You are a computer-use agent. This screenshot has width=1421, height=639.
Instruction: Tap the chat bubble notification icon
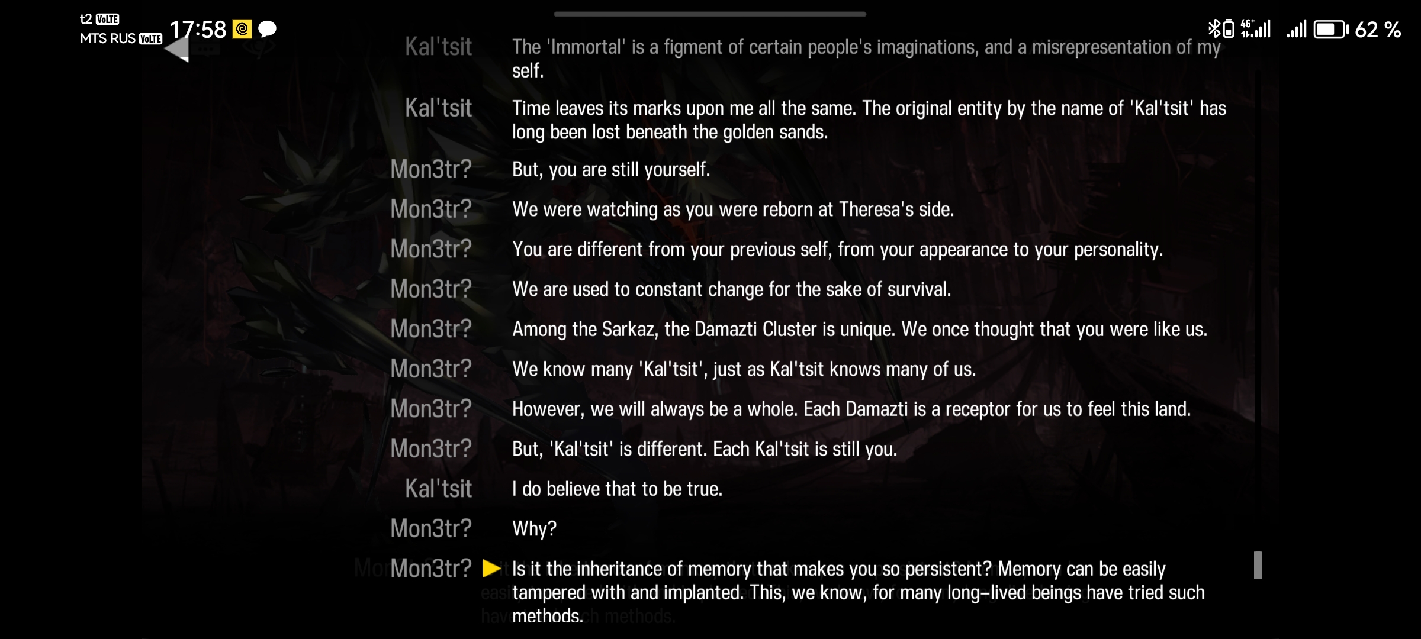click(268, 29)
